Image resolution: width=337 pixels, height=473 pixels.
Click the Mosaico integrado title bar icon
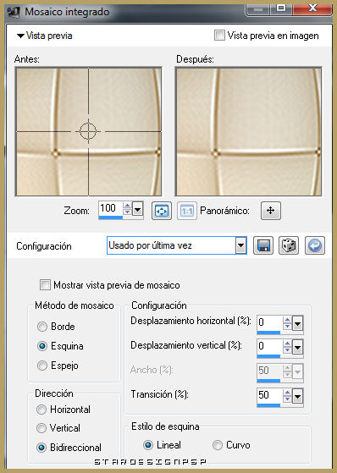point(14,12)
